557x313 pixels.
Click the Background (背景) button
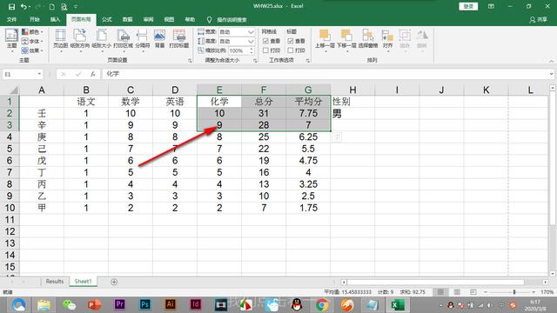click(x=159, y=39)
